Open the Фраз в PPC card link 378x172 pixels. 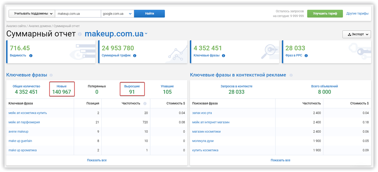click(294, 55)
